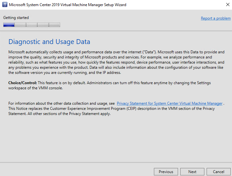
Task: Click the window title text
Action: pyautogui.click(x=67, y=5)
